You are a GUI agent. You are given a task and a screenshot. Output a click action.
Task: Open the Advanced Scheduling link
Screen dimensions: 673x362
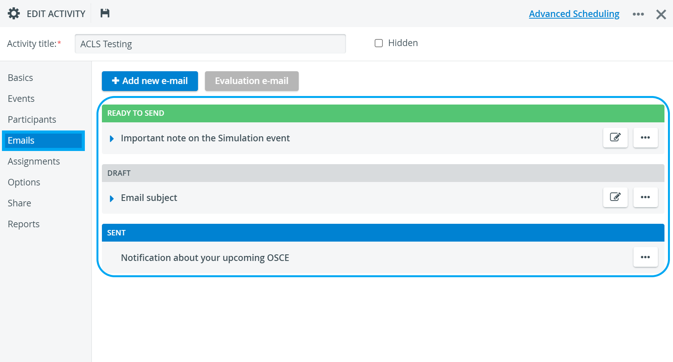point(574,14)
